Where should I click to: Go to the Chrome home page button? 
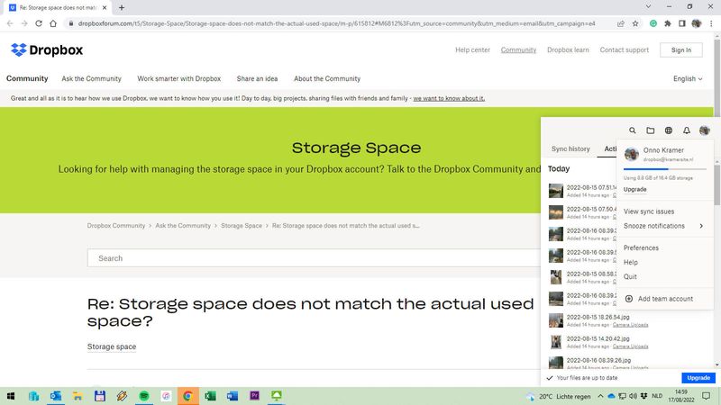pos(53,23)
